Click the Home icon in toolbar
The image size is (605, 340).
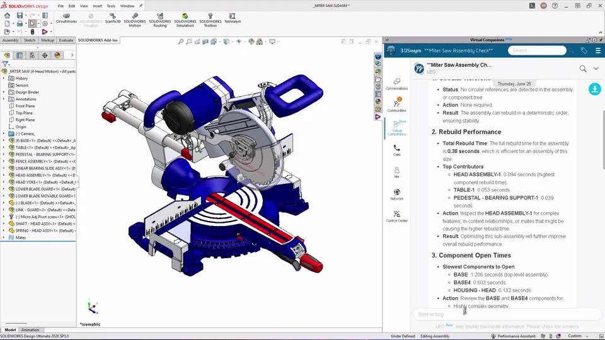pos(8,15)
